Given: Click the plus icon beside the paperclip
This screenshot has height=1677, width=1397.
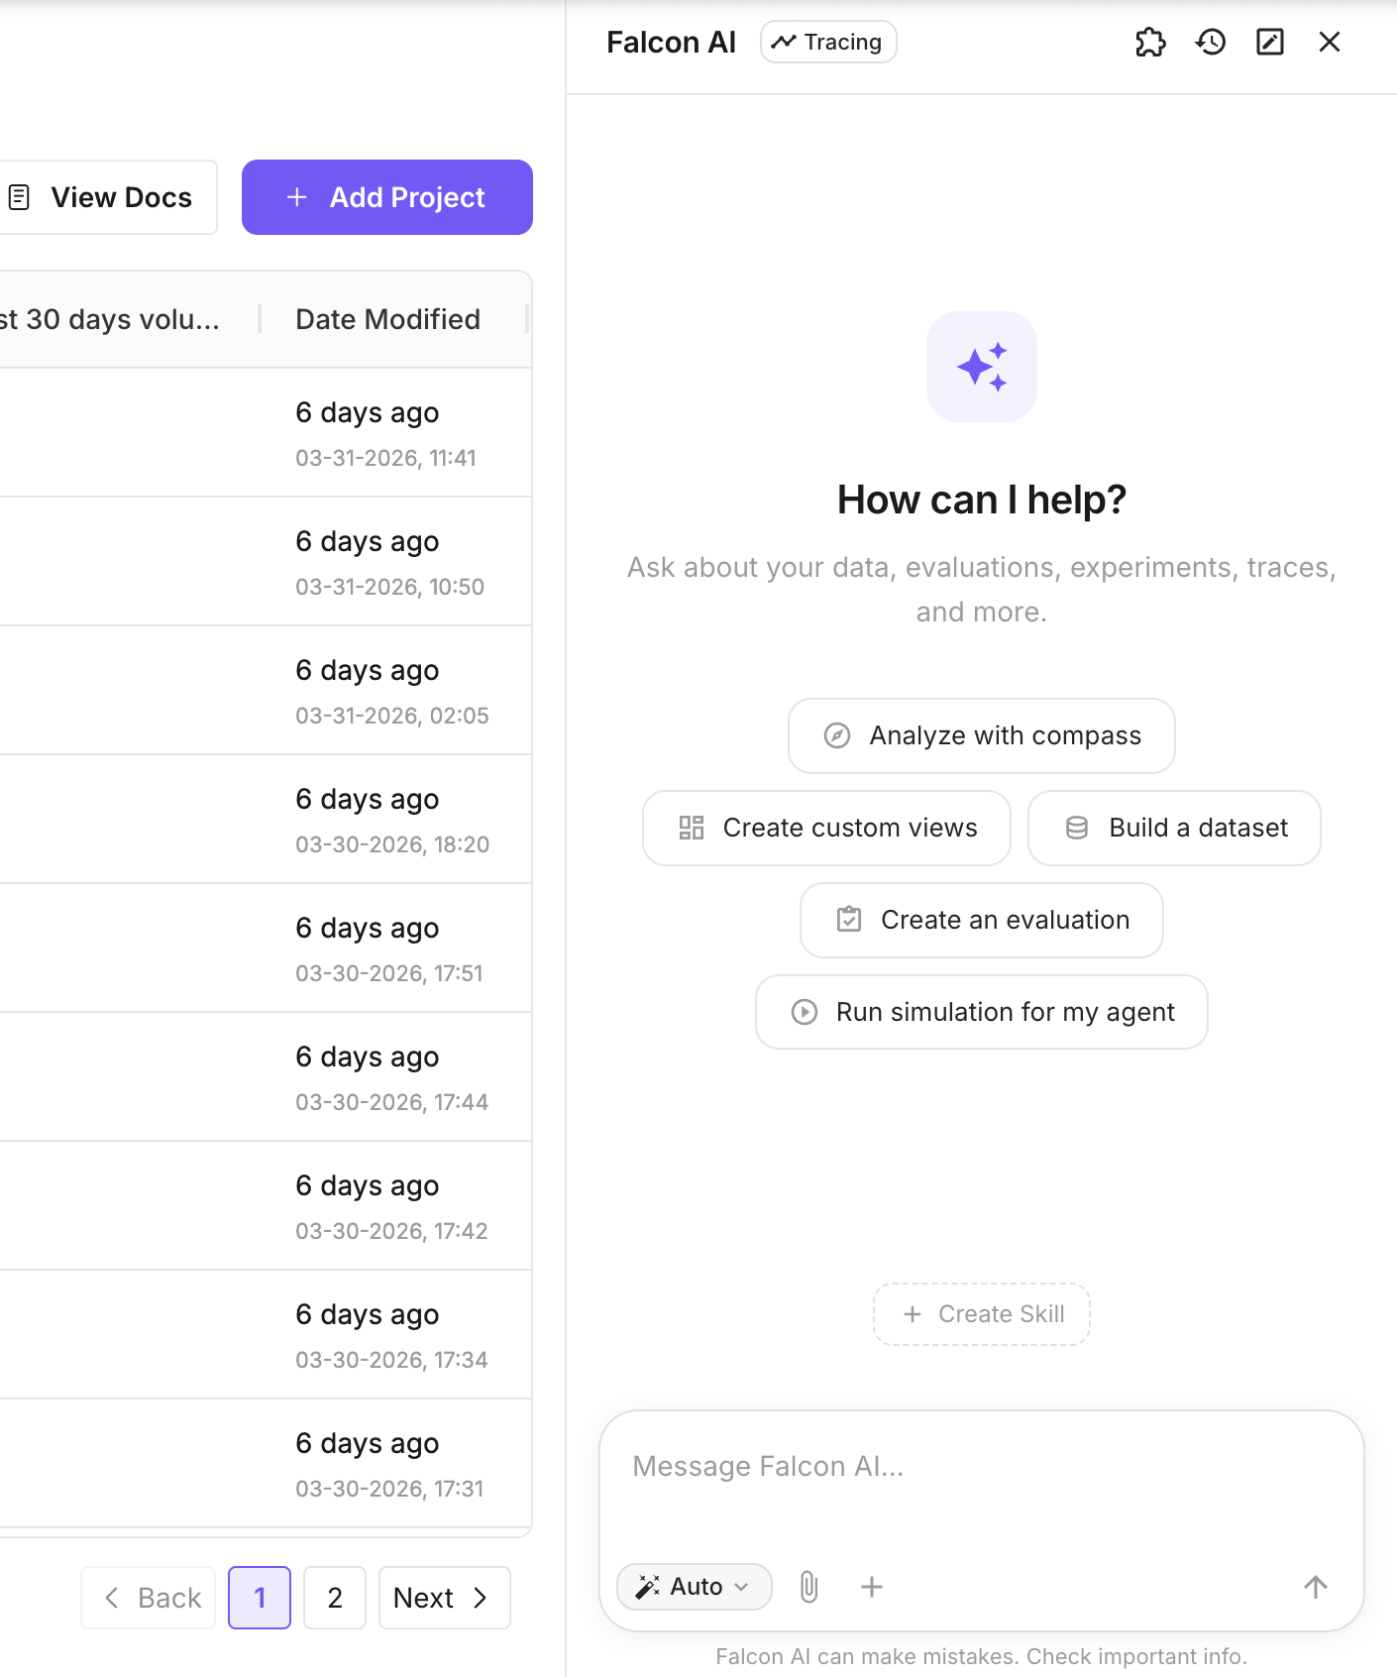Looking at the screenshot, I should [872, 1587].
